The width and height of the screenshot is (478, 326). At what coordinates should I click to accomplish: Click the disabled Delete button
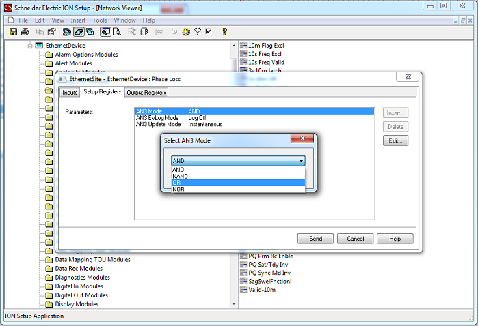coord(395,126)
